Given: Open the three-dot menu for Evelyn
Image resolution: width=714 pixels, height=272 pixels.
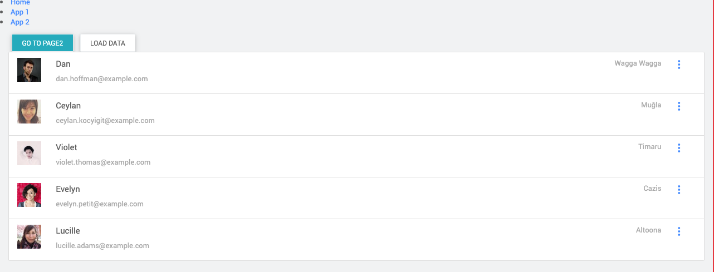Looking at the screenshot, I should [679, 190].
